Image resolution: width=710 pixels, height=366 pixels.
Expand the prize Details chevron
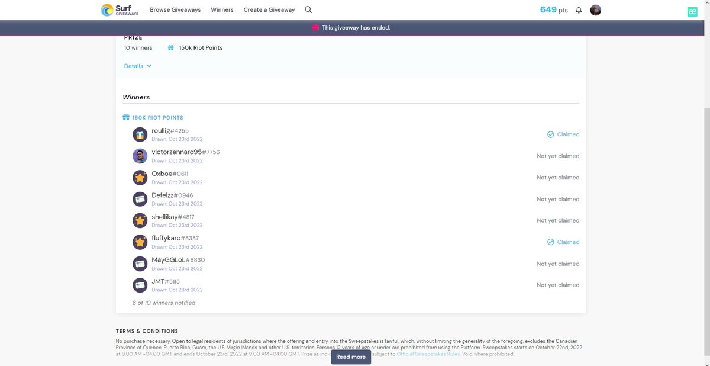149,66
